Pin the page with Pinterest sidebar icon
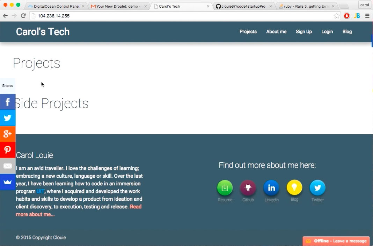The image size is (373, 246). click(8, 150)
